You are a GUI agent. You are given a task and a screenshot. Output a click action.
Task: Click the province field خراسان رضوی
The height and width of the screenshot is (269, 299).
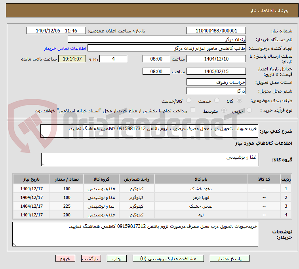point(216,82)
